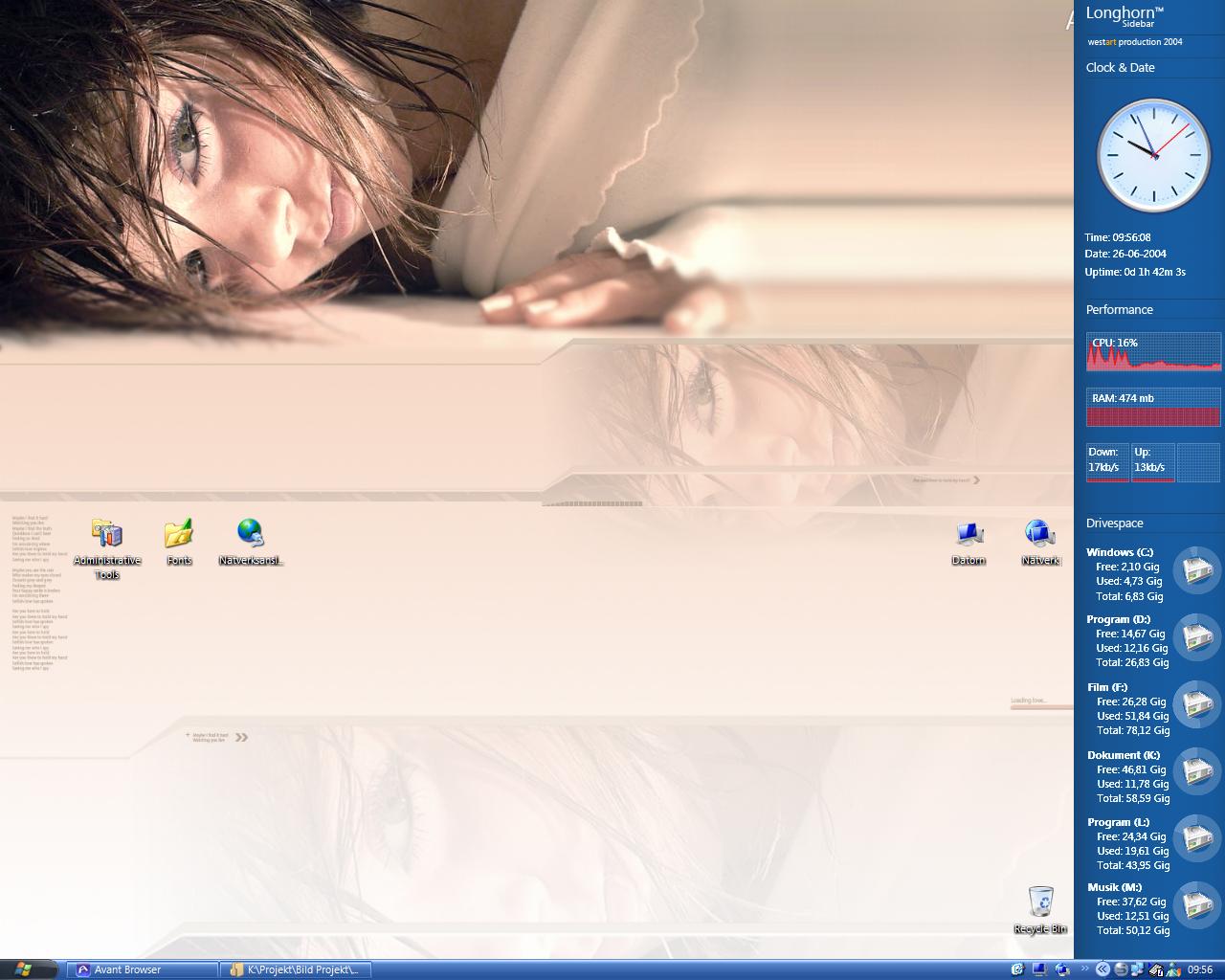1225x980 pixels.
Task: Collapse the Clock & Date sidebar section
Action: pyautogui.click(x=1120, y=67)
